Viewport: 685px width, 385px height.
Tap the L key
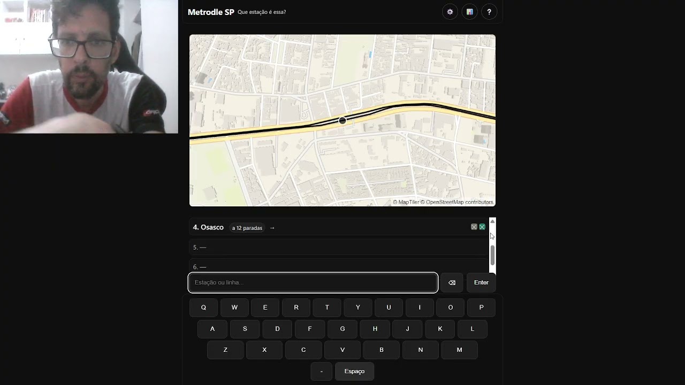(472, 329)
